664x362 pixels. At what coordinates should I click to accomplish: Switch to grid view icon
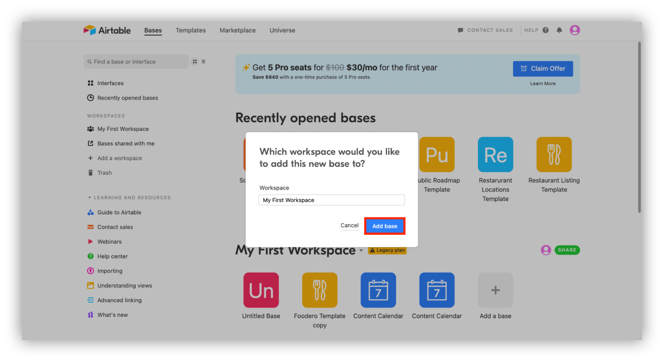[195, 62]
